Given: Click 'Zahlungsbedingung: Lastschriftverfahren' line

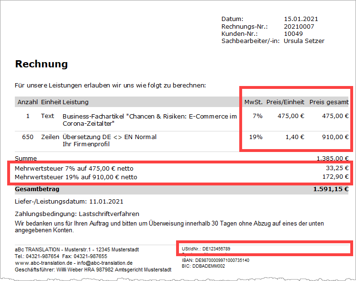Looking at the screenshot, I should tap(77, 214).
